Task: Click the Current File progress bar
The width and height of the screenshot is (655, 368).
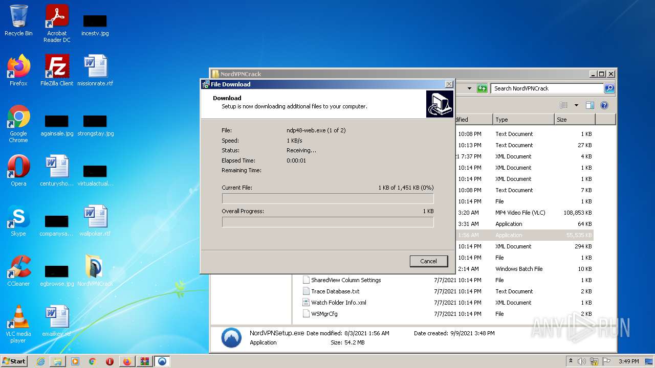Action: click(327, 198)
